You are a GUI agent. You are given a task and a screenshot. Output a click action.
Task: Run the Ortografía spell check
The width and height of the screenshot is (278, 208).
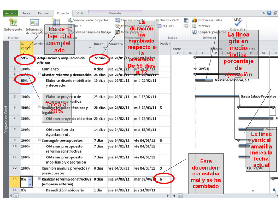pos(237,24)
